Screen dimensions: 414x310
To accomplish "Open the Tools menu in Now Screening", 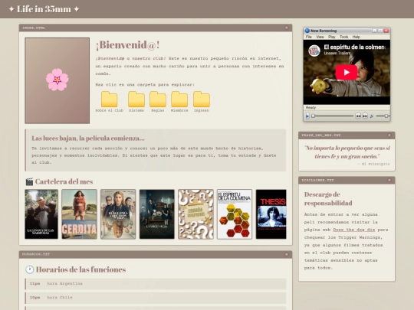I will (343, 37).
